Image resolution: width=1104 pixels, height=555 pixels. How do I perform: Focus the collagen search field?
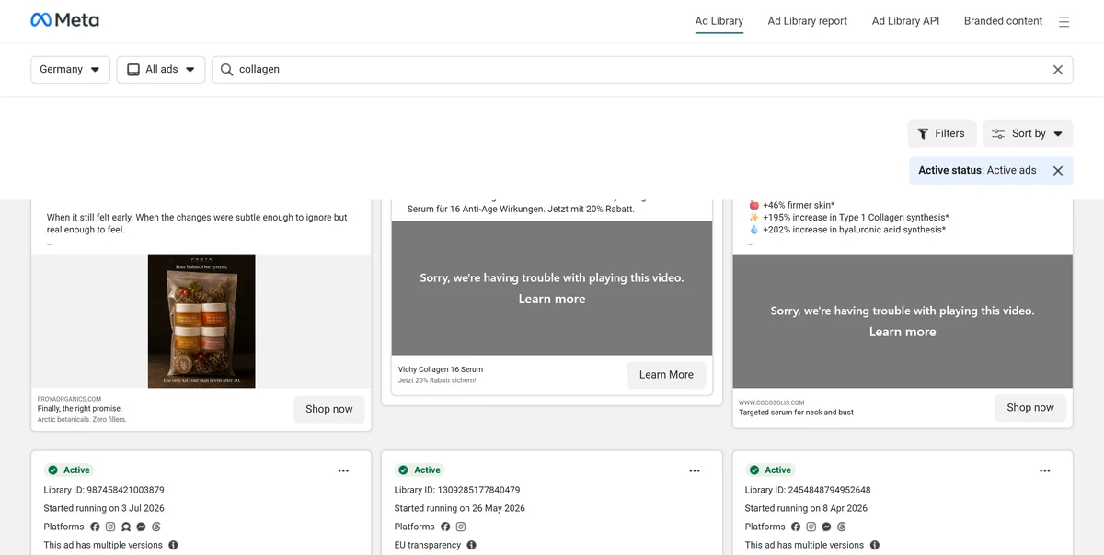pyautogui.click(x=642, y=69)
